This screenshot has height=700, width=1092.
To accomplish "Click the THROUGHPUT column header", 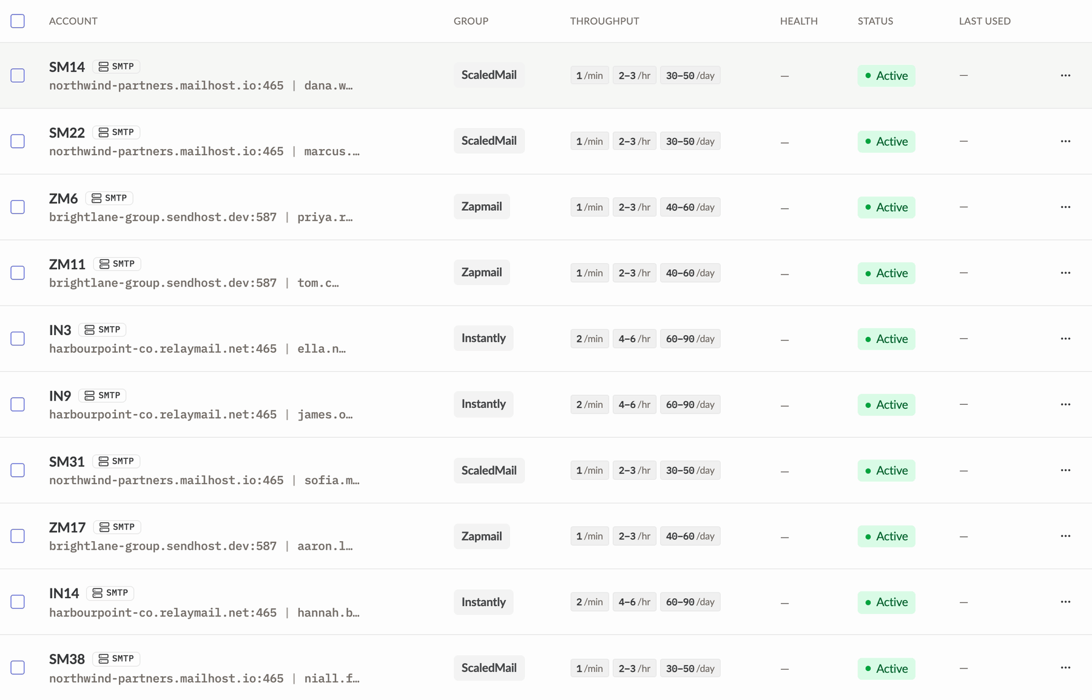I will click(x=604, y=21).
